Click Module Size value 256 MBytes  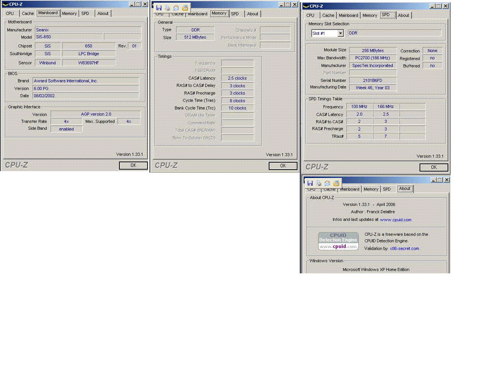click(x=373, y=51)
